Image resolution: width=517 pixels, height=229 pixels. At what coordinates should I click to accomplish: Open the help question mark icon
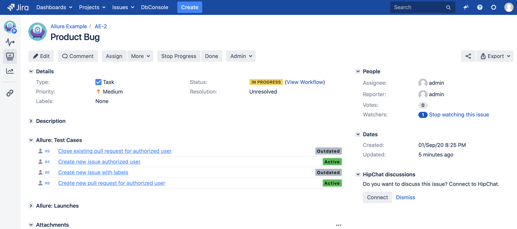coord(480,7)
